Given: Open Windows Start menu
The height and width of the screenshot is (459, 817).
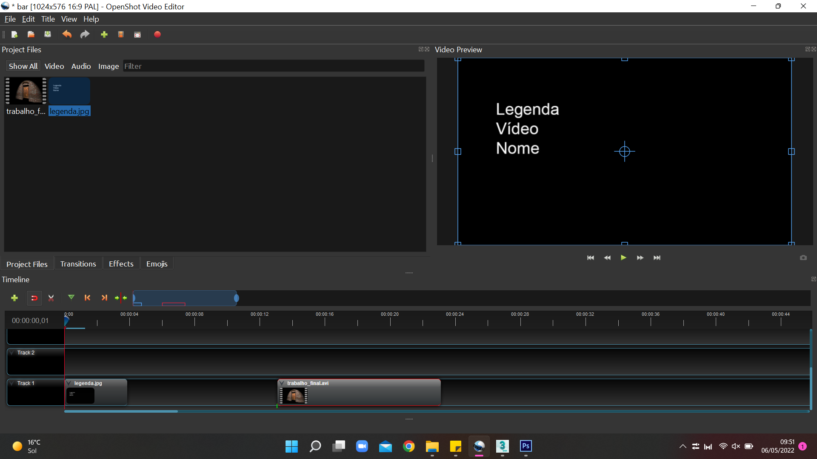Looking at the screenshot, I should (x=291, y=446).
